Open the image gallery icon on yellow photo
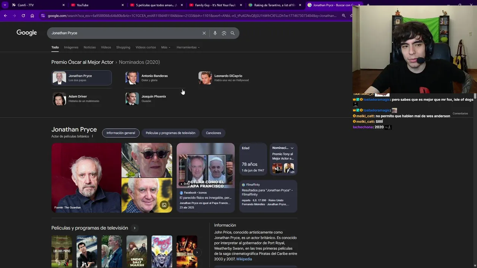477x268 pixels. tap(164, 205)
